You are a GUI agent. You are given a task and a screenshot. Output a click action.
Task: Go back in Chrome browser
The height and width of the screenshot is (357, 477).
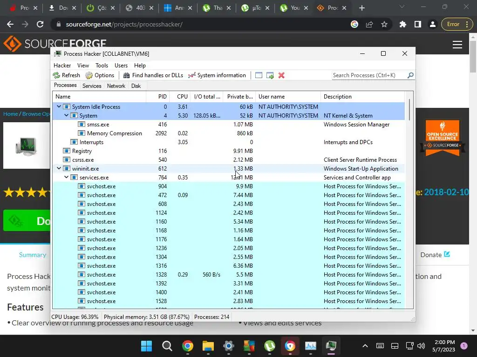tap(10, 24)
